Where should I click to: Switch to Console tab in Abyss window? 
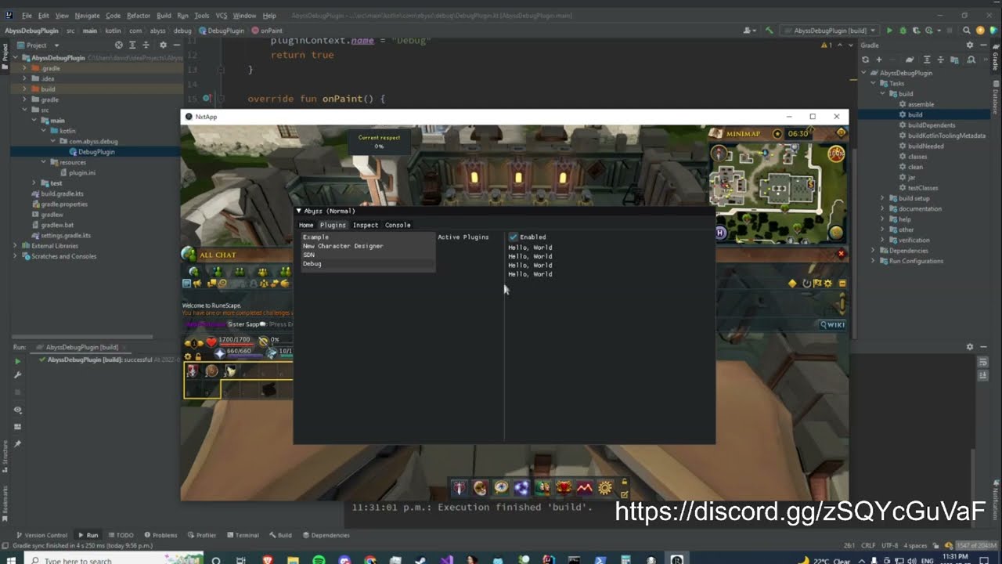[398, 225]
